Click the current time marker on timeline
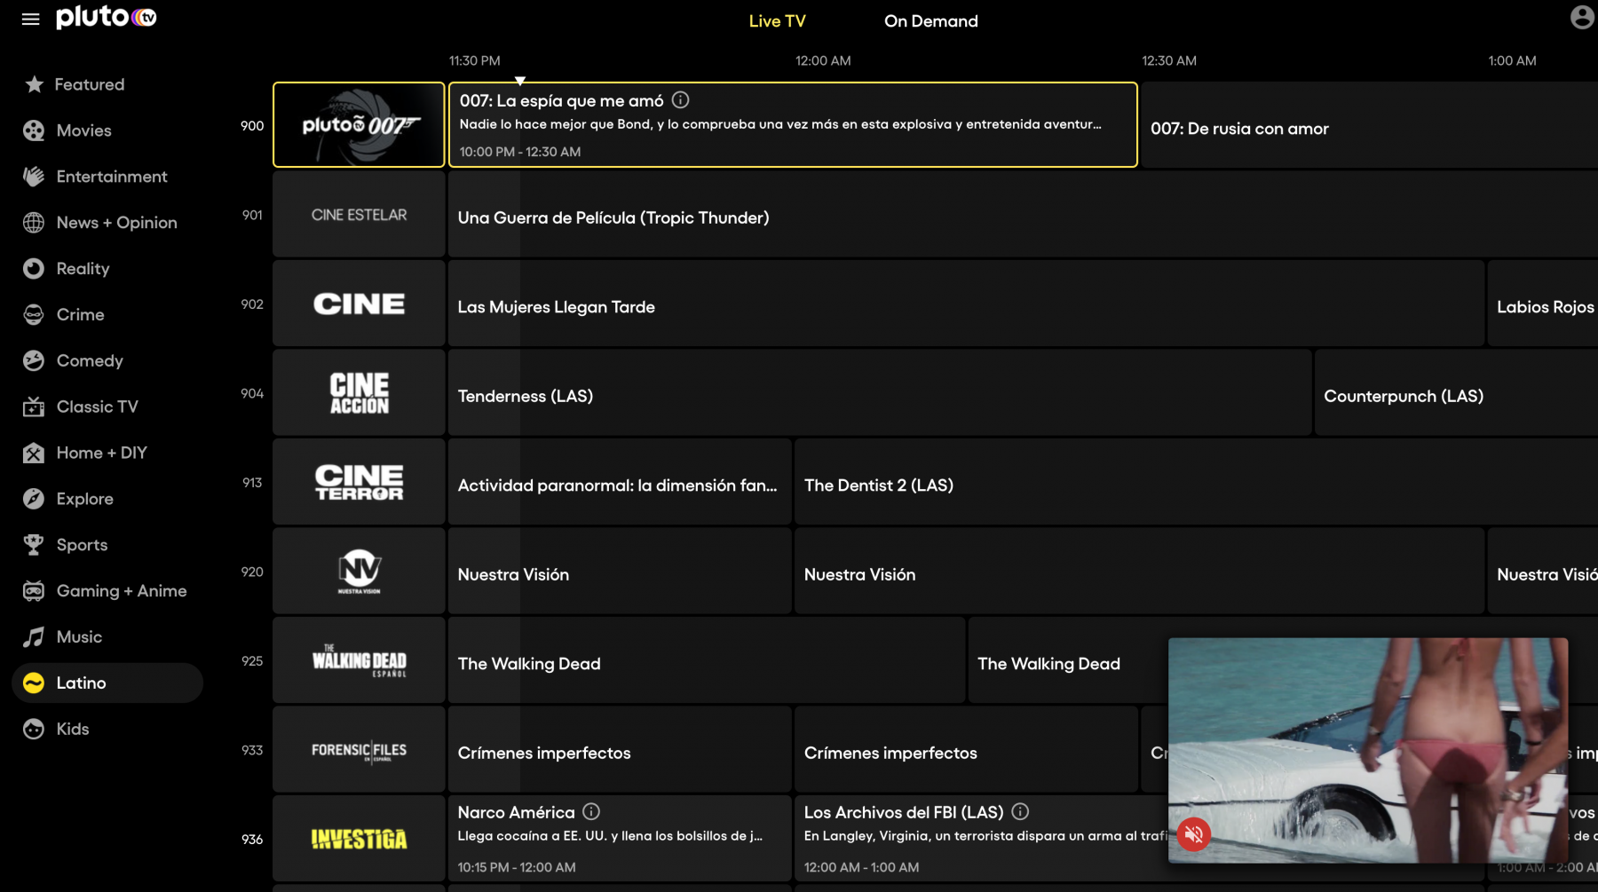The image size is (1598, 892). [x=520, y=81]
